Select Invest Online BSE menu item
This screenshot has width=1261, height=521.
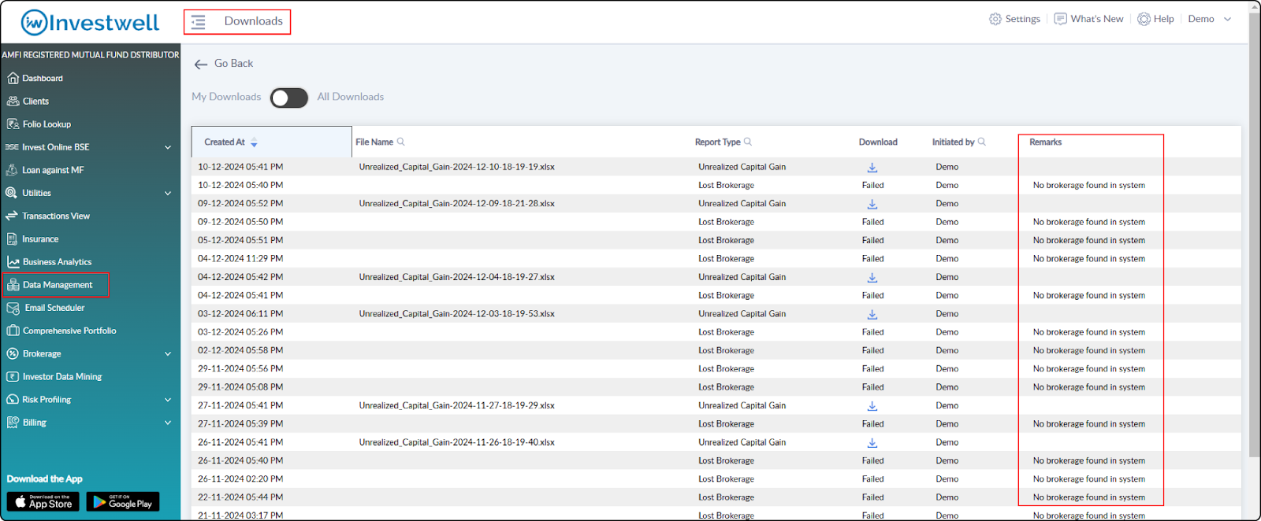(55, 147)
